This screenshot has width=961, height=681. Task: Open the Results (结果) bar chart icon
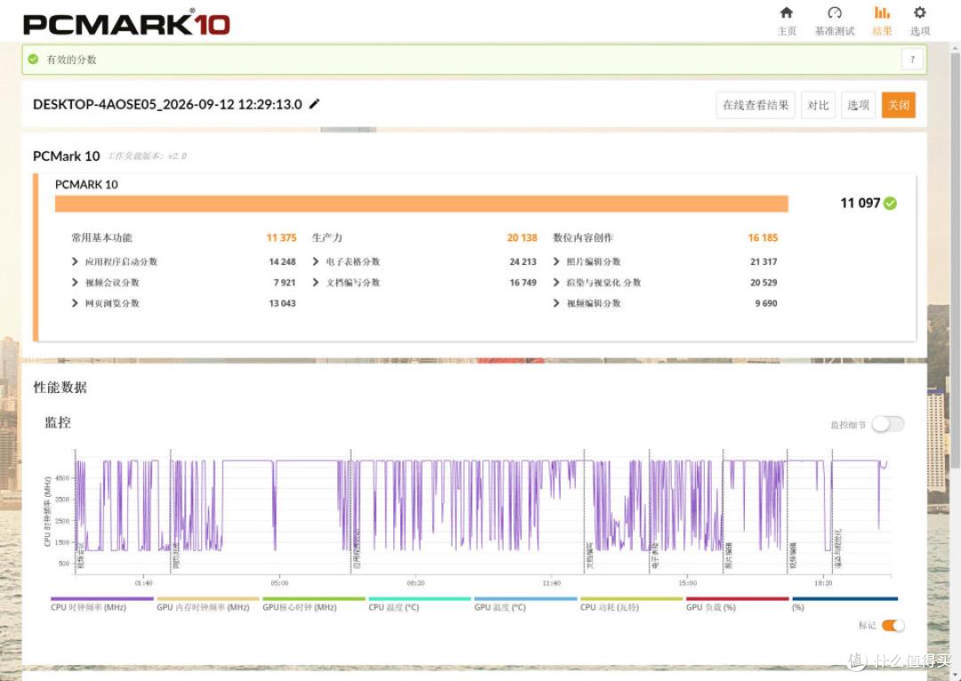point(882,12)
